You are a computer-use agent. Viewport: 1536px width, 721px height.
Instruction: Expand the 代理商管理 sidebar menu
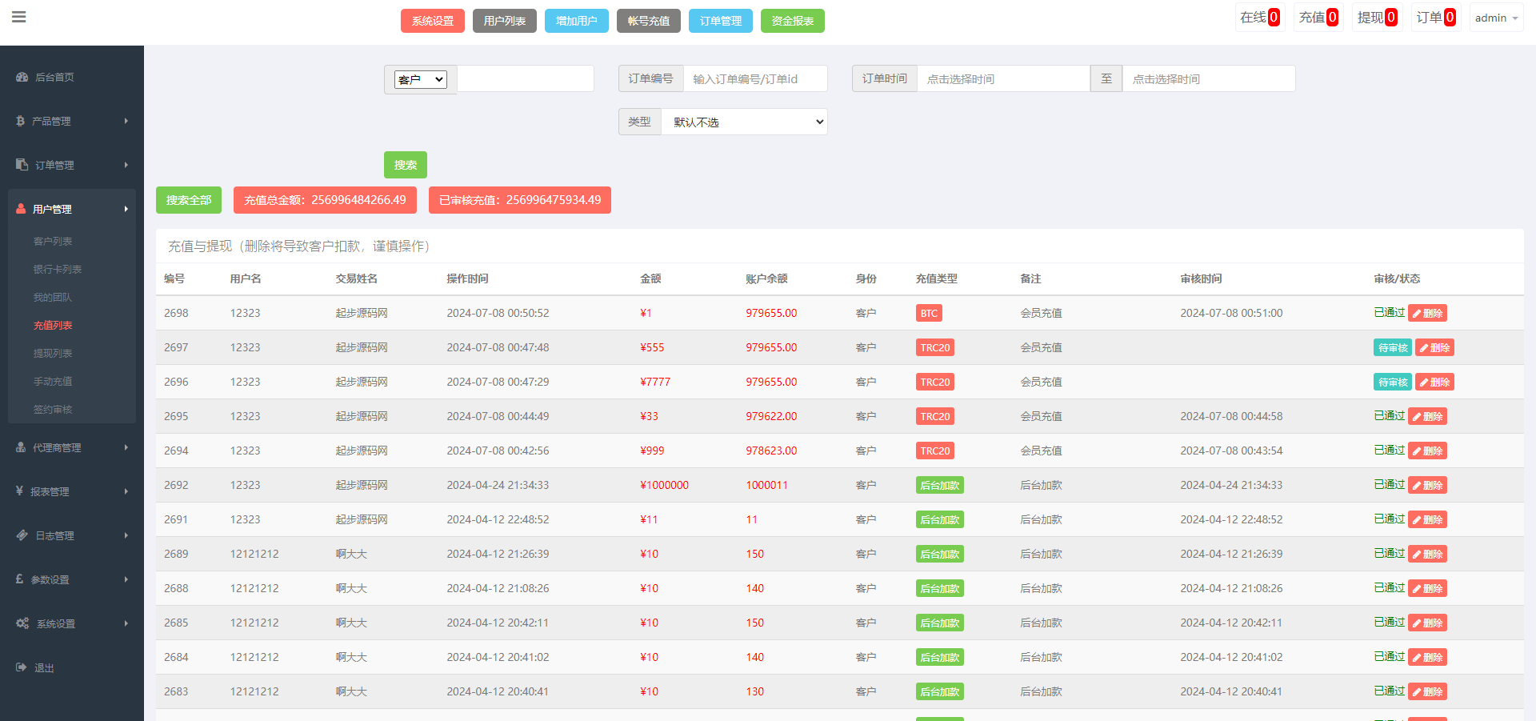pos(72,447)
